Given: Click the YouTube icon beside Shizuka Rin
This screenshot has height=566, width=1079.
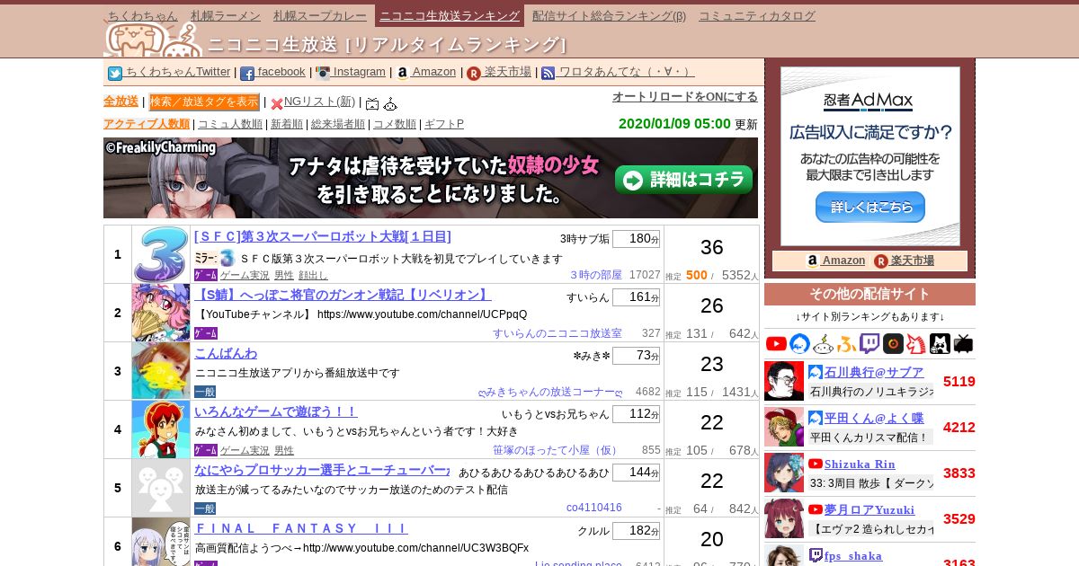Looking at the screenshot, I should click(x=816, y=464).
